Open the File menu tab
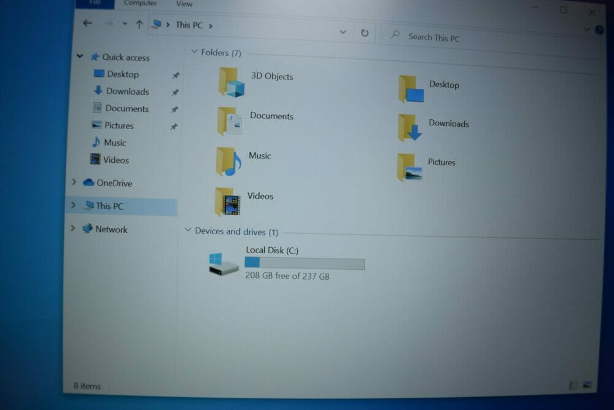 click(x=95, y=3)
